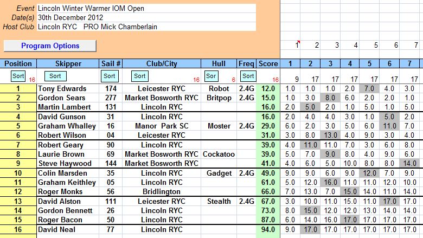Select the Date(s) field
Viewport: 423px width, 238px height.
146,17
